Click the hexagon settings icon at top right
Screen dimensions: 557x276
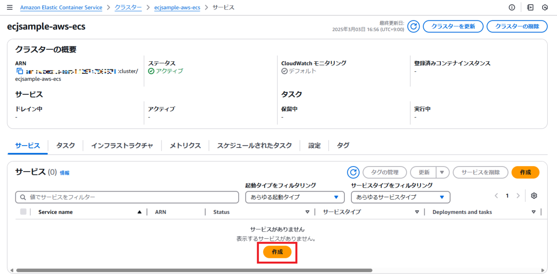[545, 8]
